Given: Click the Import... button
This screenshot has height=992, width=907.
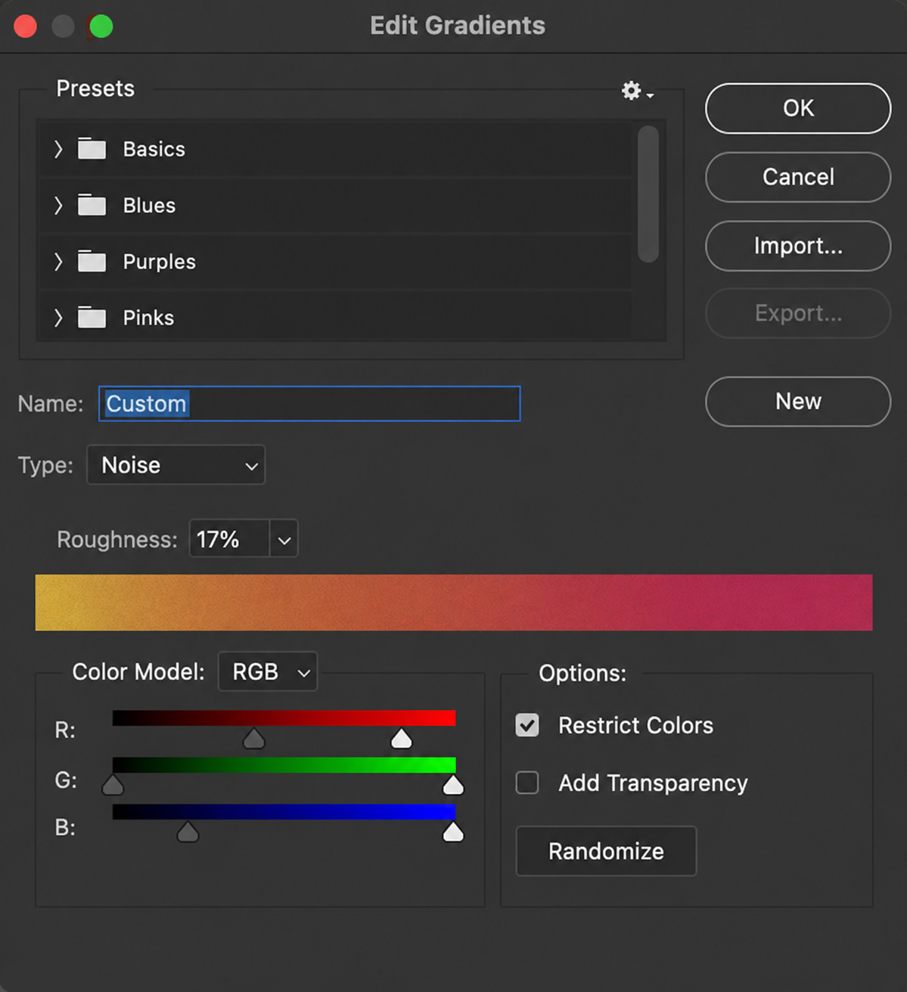Looking at the screenshot, I should tap(798, 246).
